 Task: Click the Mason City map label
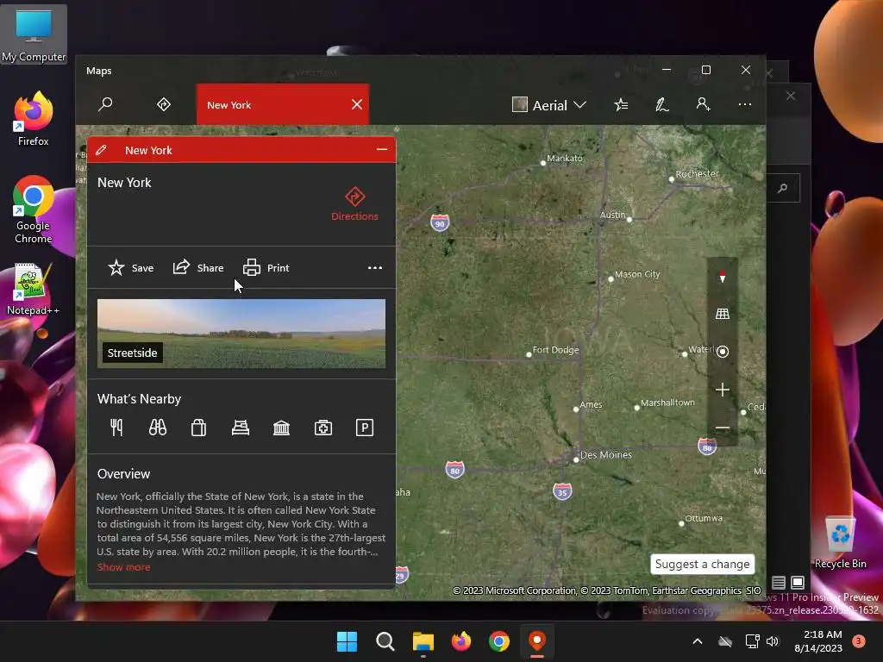coord(637,274)
